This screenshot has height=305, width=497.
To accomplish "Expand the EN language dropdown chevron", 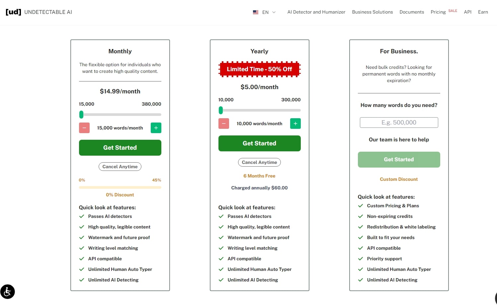I will pos(274,12).
